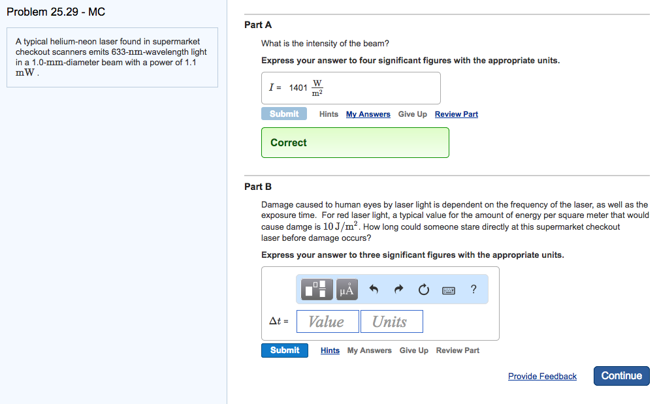Open Review Part link under Part A
This screenshot has height=404, width=659.
pos(456,114)
